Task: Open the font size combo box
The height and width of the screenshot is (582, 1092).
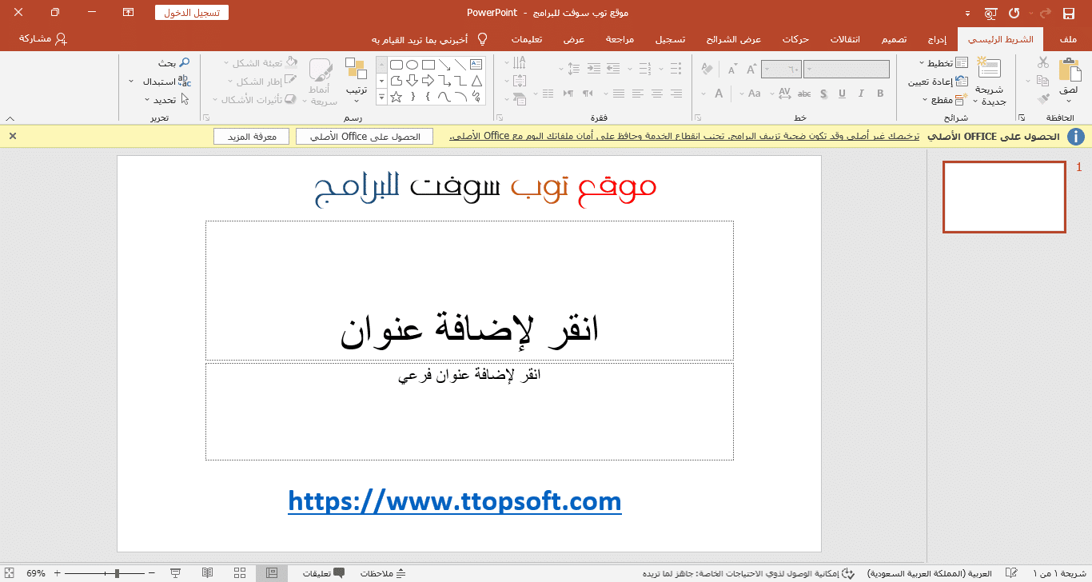Action: coord(781,70)
